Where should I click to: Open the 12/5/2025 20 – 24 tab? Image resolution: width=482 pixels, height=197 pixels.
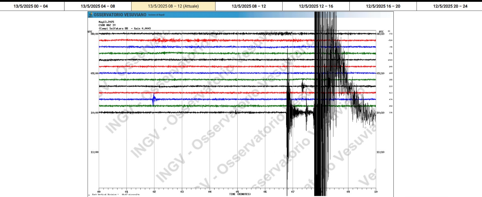tap(450, 6)
